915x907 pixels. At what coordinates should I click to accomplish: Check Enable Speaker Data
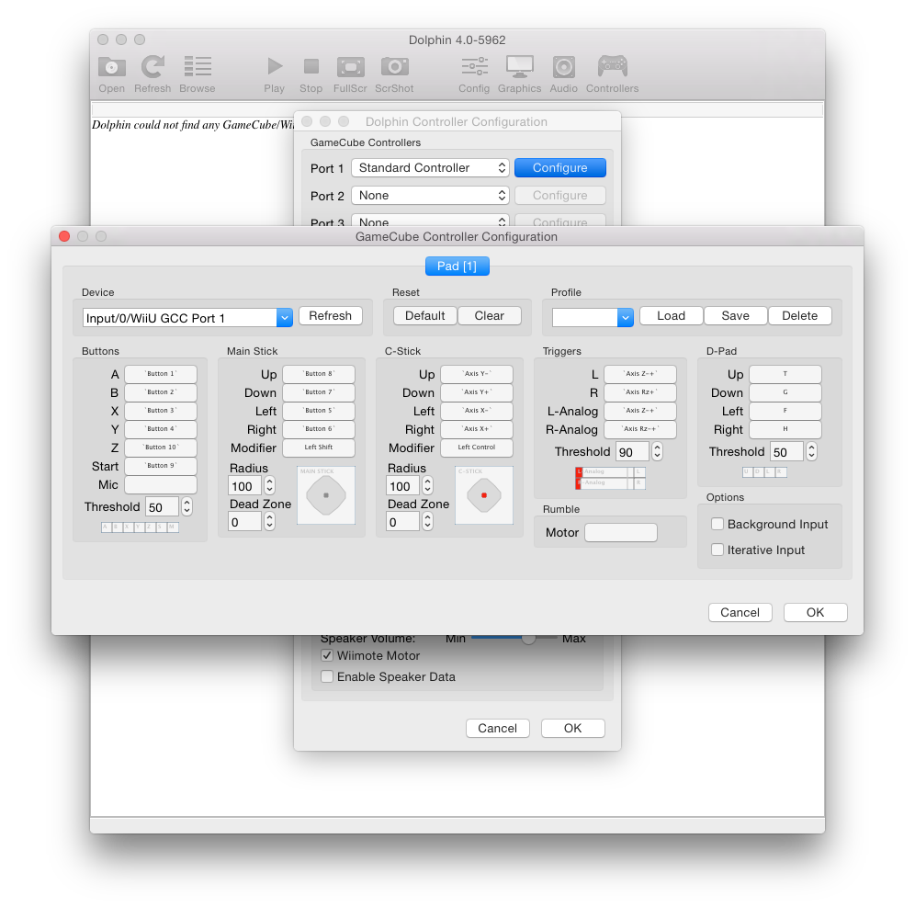[x=327, y=676]
